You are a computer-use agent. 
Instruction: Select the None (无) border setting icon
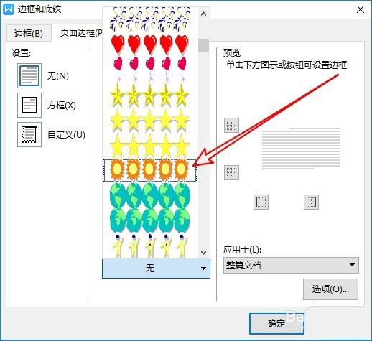pyautogui.click(x=29, y=75)
